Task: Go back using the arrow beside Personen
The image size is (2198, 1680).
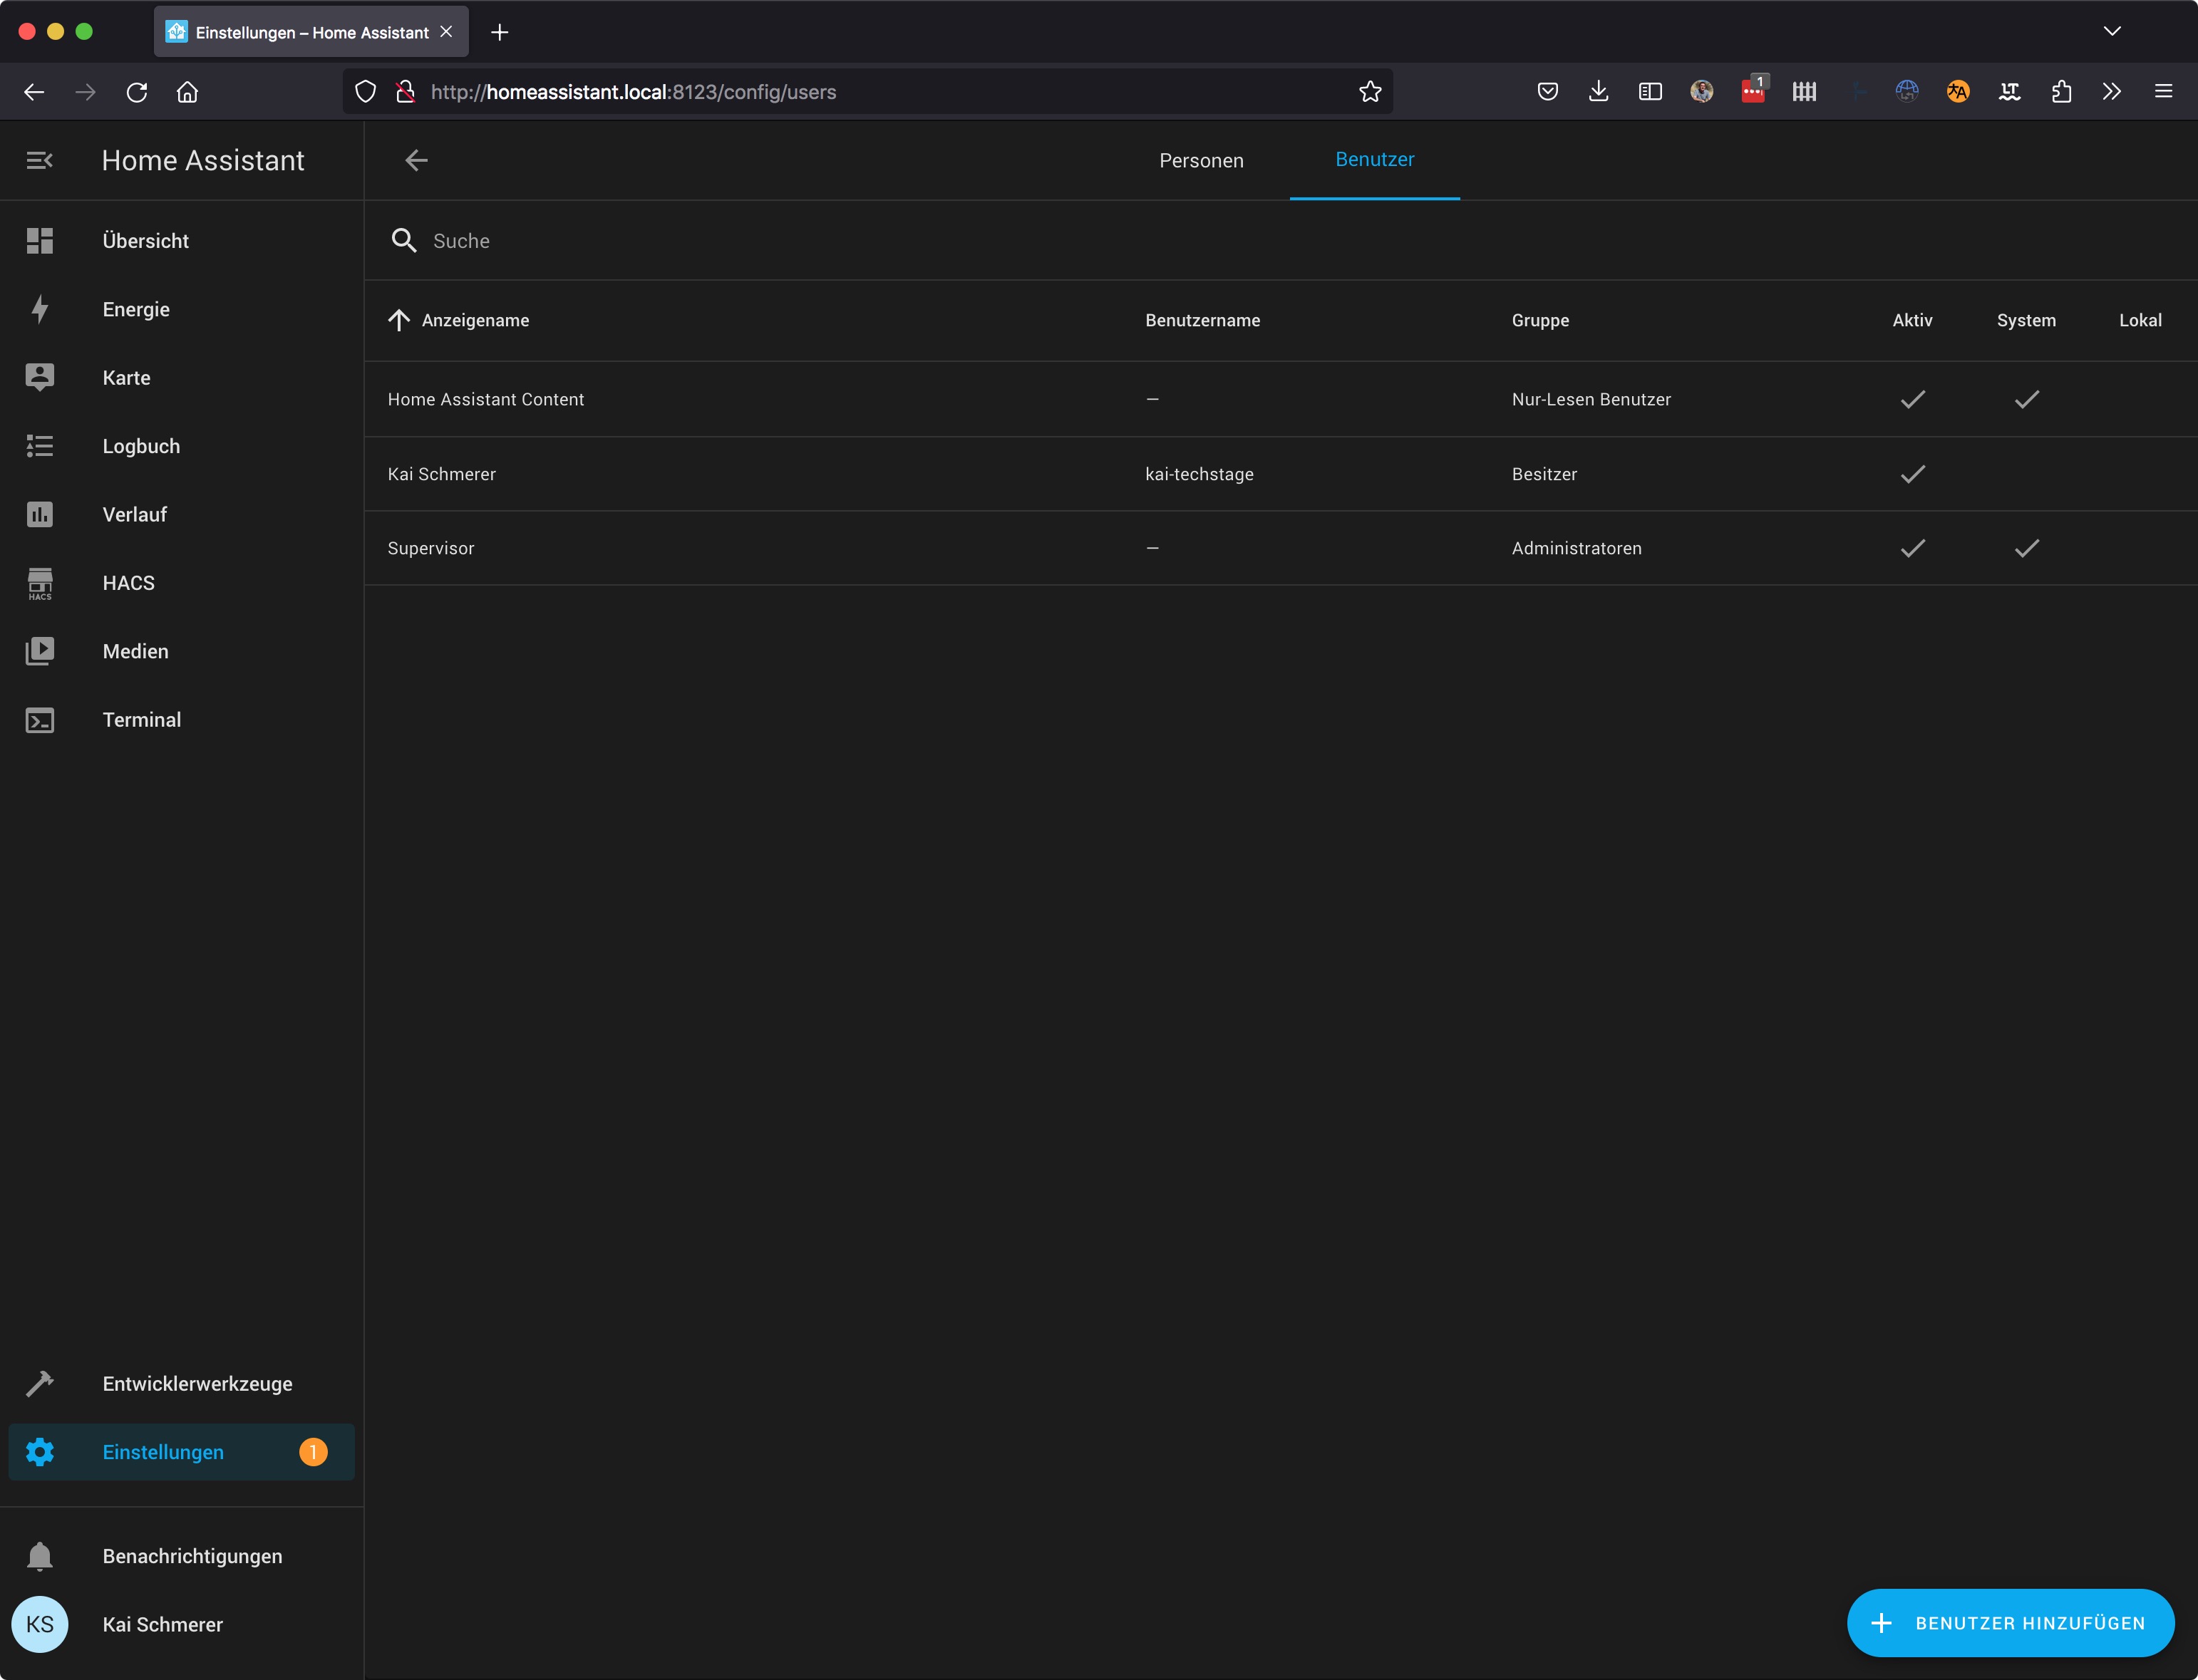Action: 416,160
